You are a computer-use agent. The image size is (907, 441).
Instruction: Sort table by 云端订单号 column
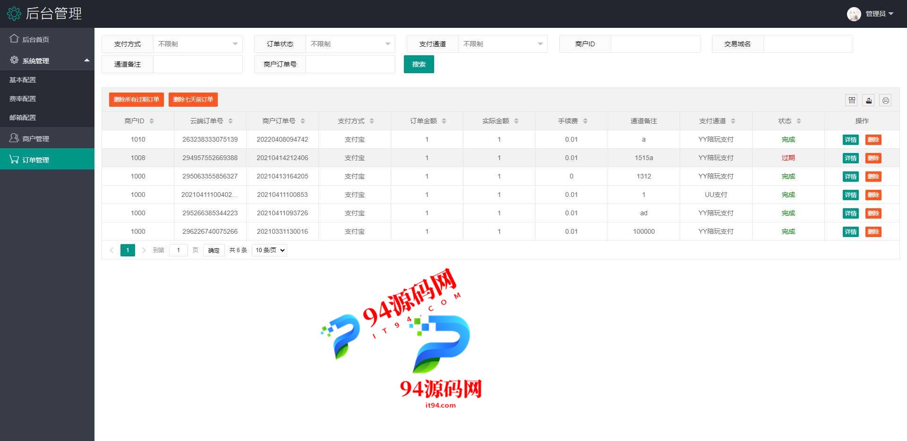tap(231, 121)
